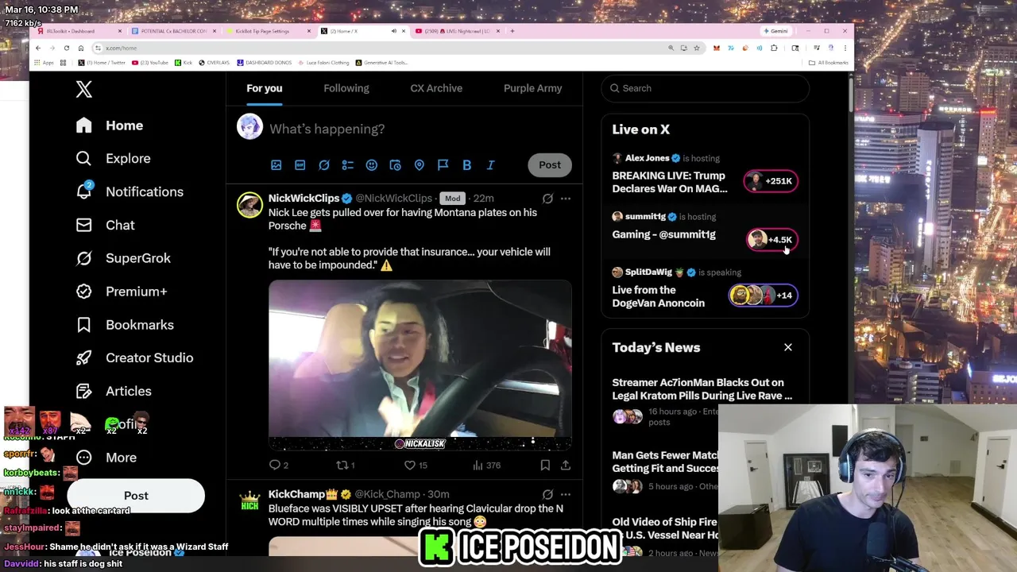Share the NickWickClips post
This screenshot has width=1017, height=572.
click(566, 465)
